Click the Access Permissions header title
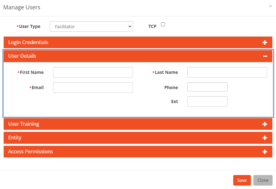 coord(30,151)
